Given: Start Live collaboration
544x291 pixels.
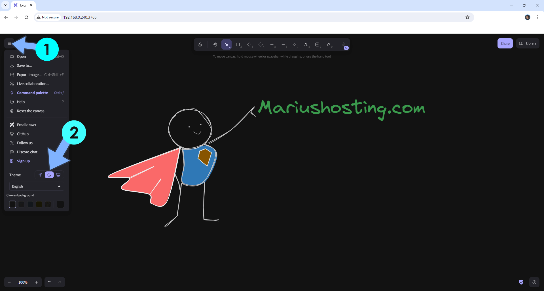Looking at the screenshot, I should click(x=37, y=84).
